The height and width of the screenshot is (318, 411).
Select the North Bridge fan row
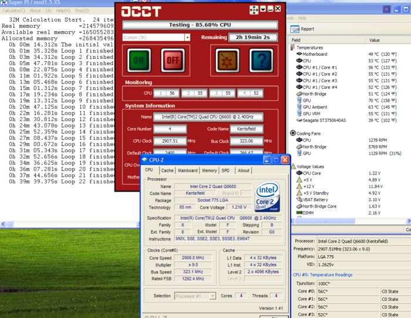[x=349, y=147]
